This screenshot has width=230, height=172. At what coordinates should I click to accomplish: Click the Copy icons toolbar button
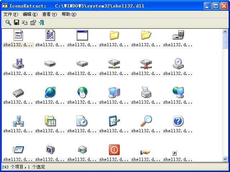click(x=25, y=23)
